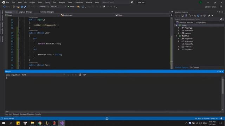Open the File menu

click(x=8, y=2)
